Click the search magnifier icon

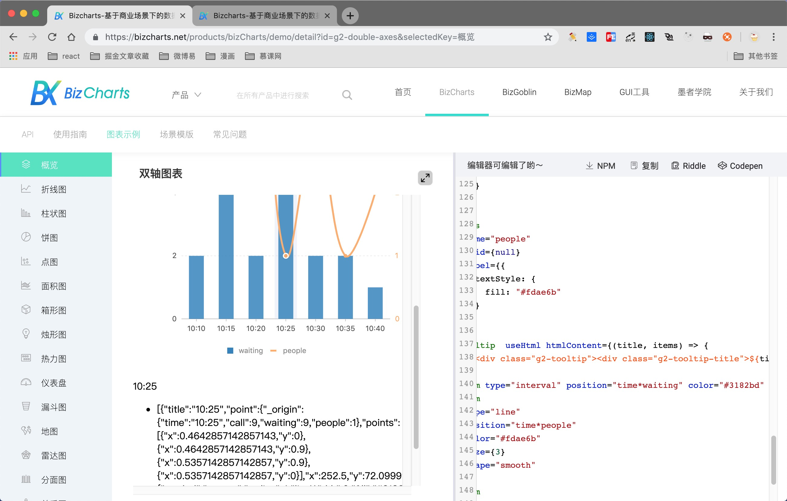coord(347,95)
